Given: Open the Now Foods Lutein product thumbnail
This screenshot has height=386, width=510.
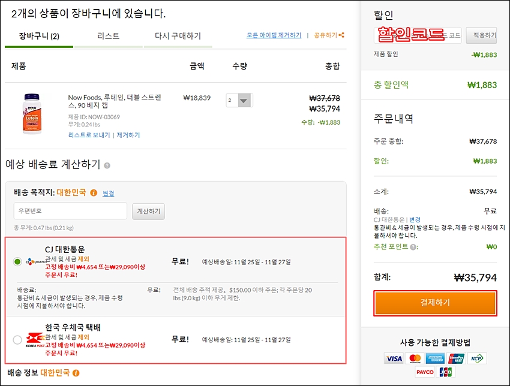Looking at the screenshot, I should coord(32,113).
